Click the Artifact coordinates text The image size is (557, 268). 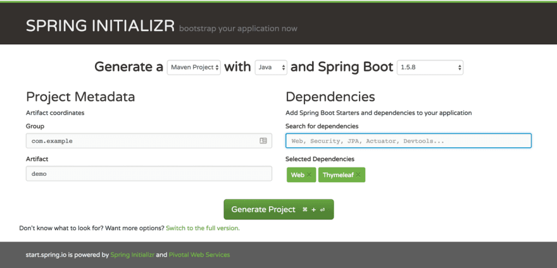click(x=55, y=113)
